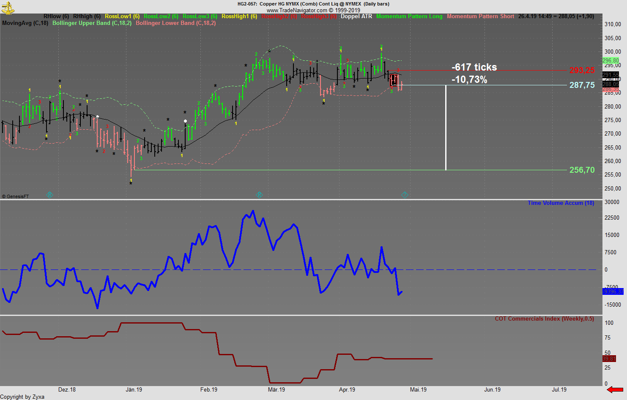The image size is (627, 400).
Task: Select the RossHigh2 (6) indicator label
Action: tap(279, 16)
